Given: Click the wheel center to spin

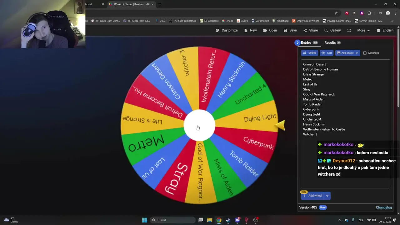Looking at the screenshot, I should [199, 125].
